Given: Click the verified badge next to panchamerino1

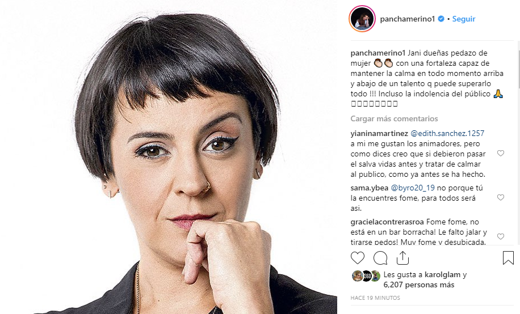Looking at the screenshot, I should tap(441, 19).
